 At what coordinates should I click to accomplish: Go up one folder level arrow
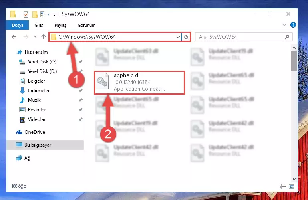44,37
